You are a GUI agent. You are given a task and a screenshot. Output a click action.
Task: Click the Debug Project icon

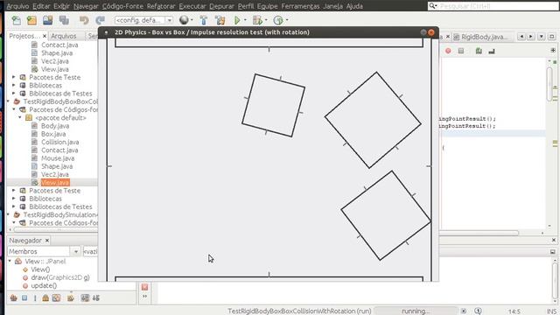click(x=257, y=20)
